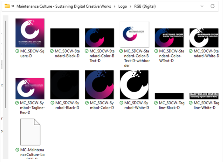
Task: Go to the Logo folder breadcrumb
Action: pyautogui.click(x=123, y=7)
